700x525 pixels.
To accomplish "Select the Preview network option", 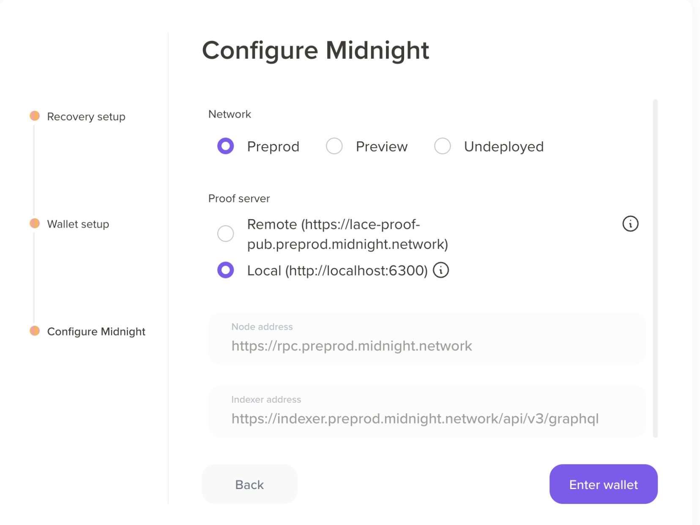I will [334, 146].
